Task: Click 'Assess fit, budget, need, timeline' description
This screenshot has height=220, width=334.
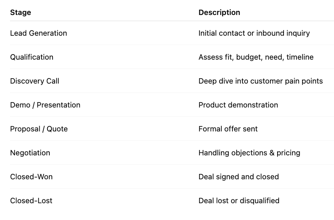Action: point(256,57)
